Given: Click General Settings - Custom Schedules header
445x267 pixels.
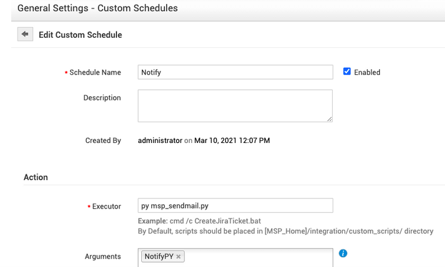Looking at the screenshot, I should pos(98,9).
